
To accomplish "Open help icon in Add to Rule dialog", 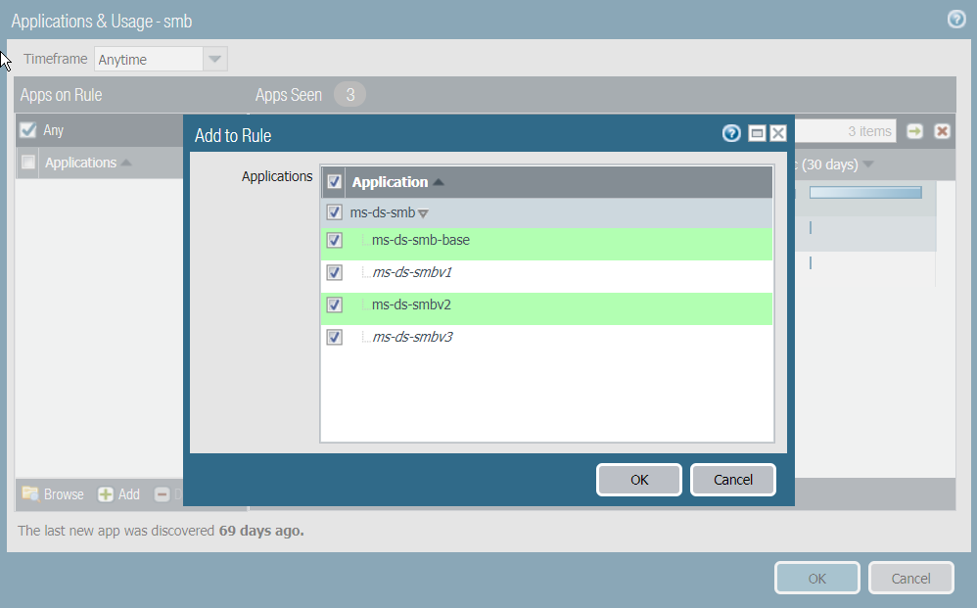I will (731, 133).
